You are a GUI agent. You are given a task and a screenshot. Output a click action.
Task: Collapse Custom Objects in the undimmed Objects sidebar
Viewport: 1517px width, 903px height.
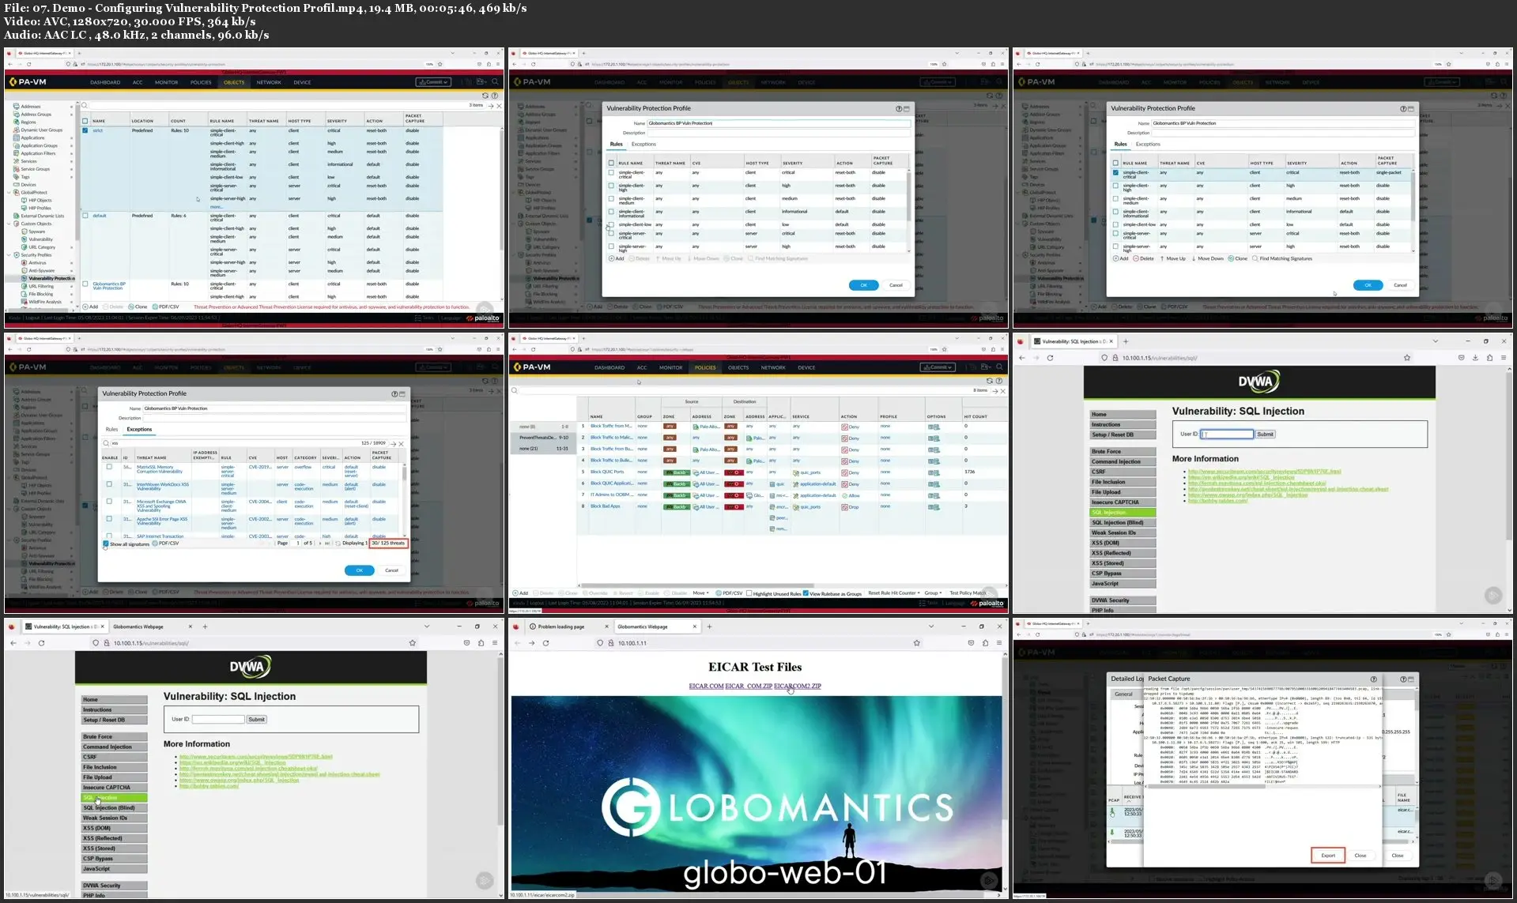[x=10, y=224]
